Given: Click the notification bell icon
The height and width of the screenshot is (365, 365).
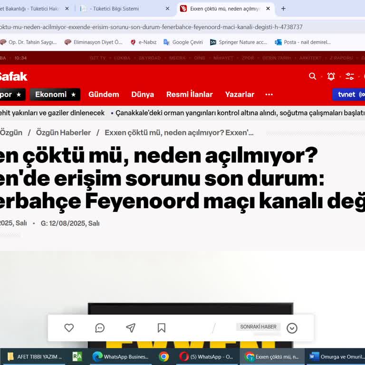Looking at the screenshot, I should coord(331,76).
